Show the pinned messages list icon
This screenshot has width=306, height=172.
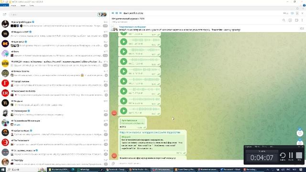click(302, 29)
